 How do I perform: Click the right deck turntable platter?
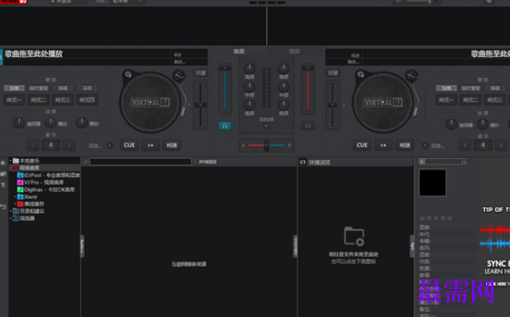(x=382, y=103)
